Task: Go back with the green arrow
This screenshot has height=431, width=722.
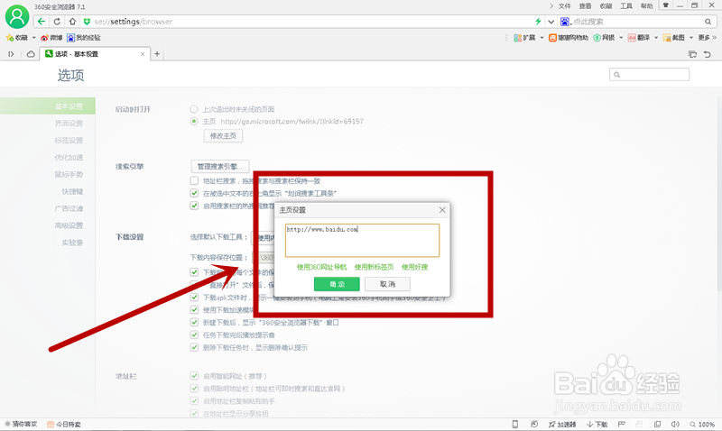Action: pos(42,22)
